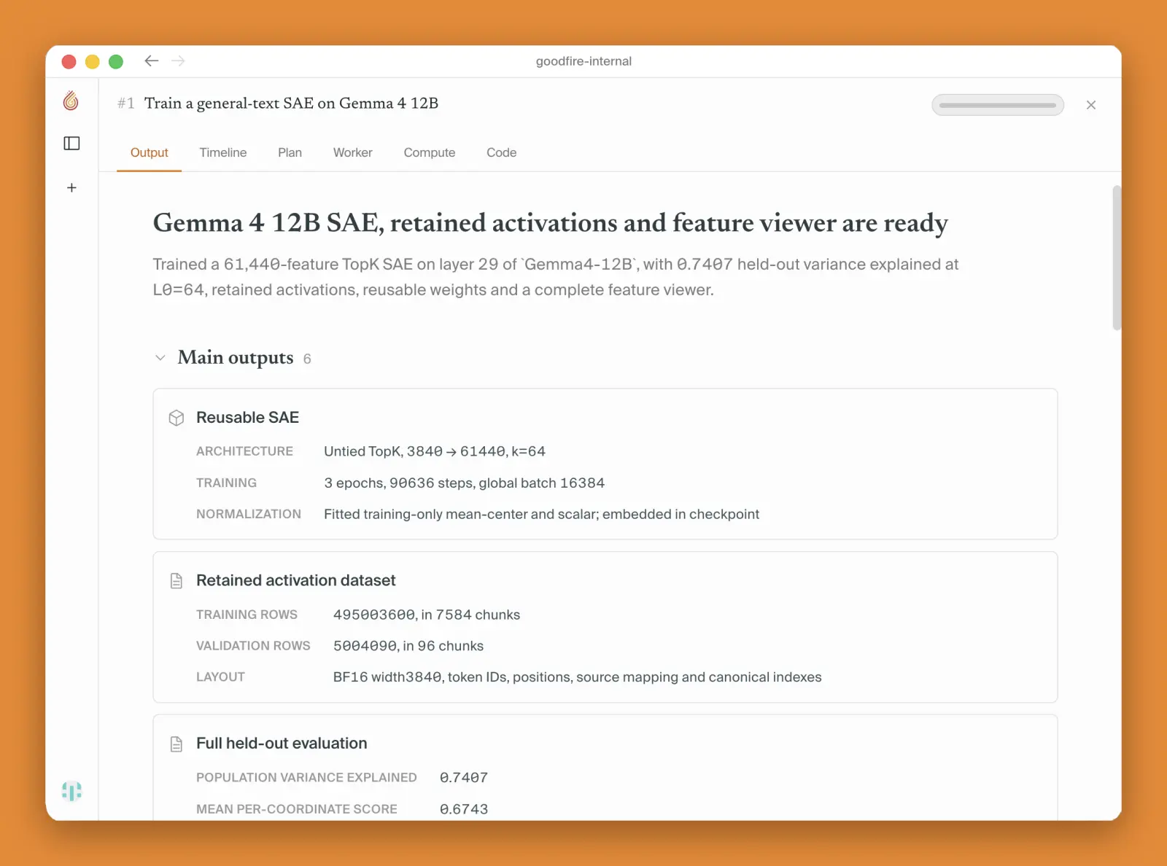Viewport: 1167px width, 866px height.
Task: Click the Retained activation dataset title
Action: click(295, 580)
